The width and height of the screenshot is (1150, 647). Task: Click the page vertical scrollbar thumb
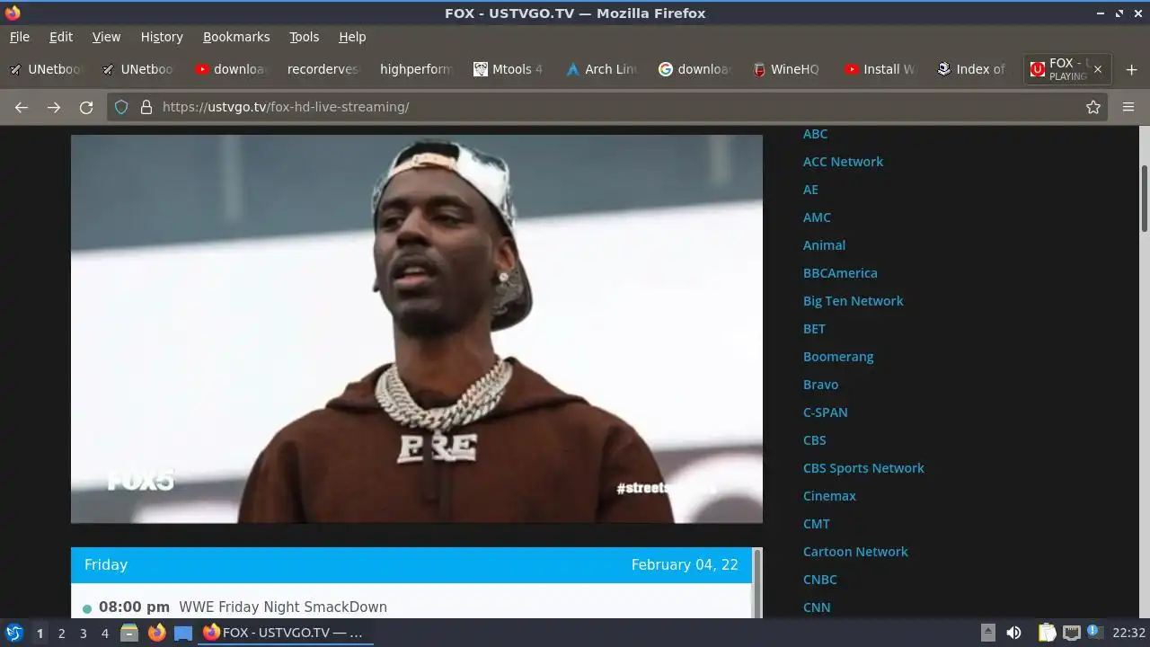pos(1144,198)
